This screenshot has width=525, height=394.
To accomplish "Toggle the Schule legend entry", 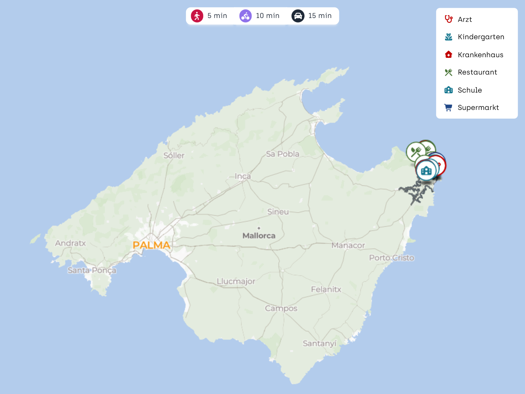I will 469,90.
